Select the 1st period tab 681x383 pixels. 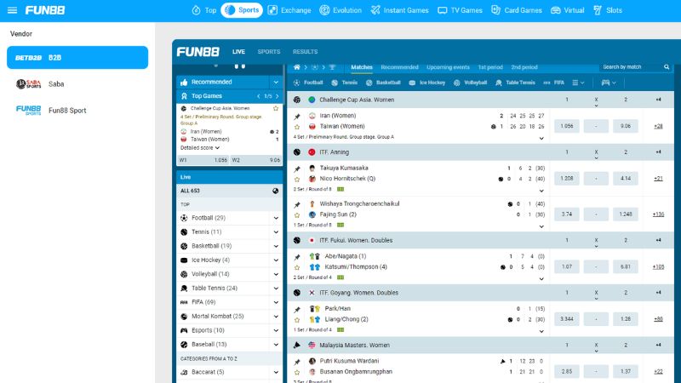click(x=490, y=67)
